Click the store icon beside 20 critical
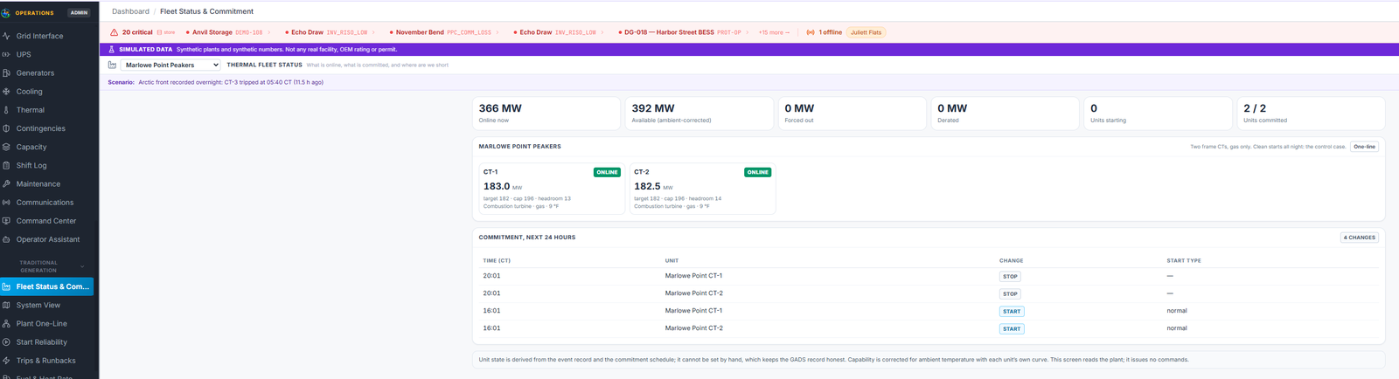The width and height of the screenshot is (1399, 379). [x=159, y=32]
